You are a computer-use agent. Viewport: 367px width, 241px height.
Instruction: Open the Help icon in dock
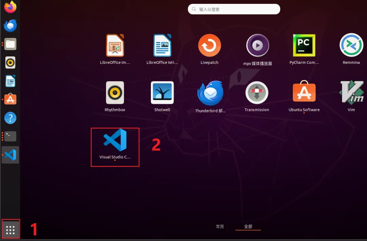[x=10, y=118]
